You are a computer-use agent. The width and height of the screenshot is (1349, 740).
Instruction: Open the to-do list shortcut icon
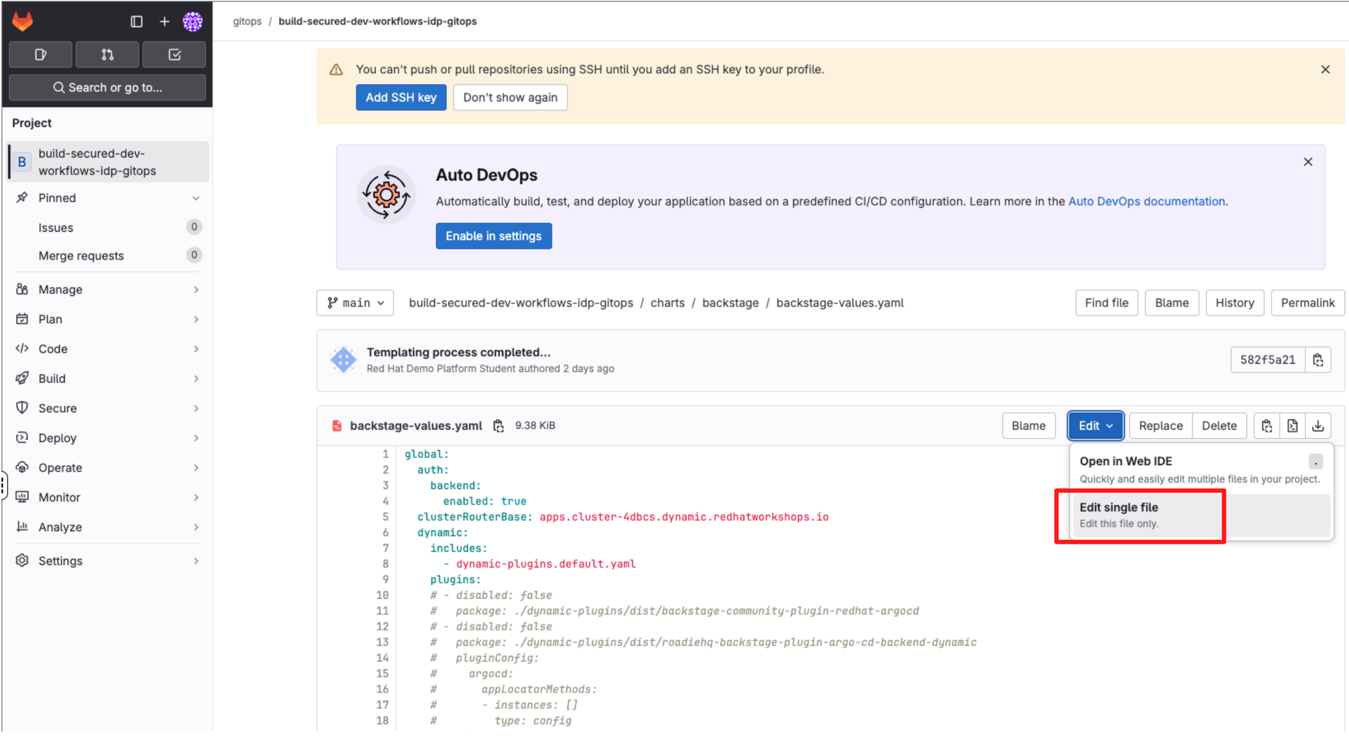pyautogui.click(x=174, y=55)
